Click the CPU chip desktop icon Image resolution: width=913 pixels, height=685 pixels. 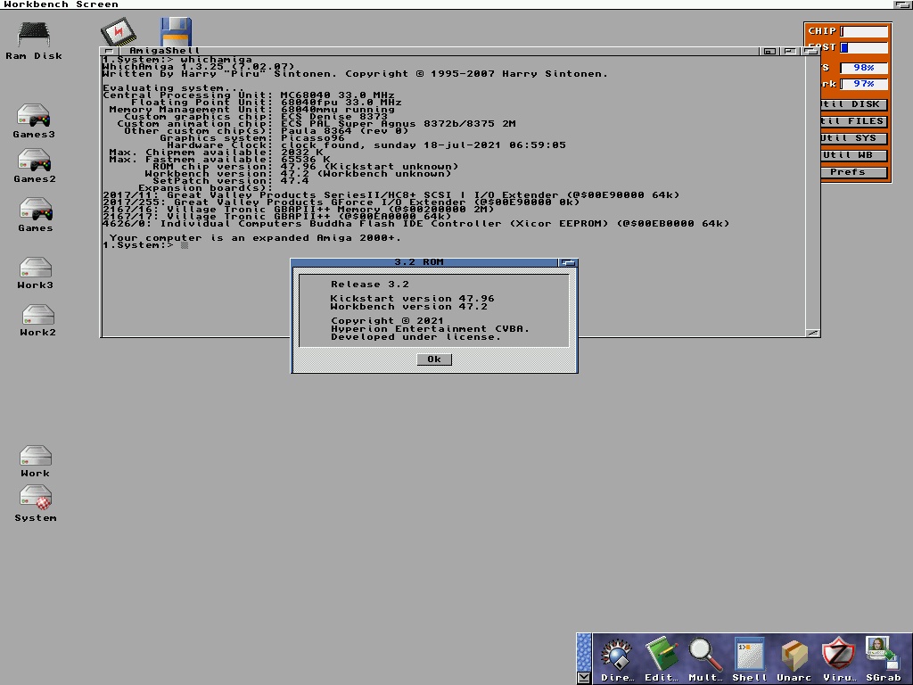[x=119, y=31]
